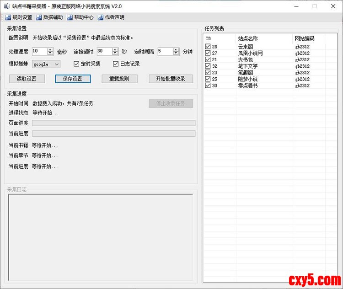Select the 随梦小说 site name
343x289 pixels.
pyautogui.click(x=248, y=79)
